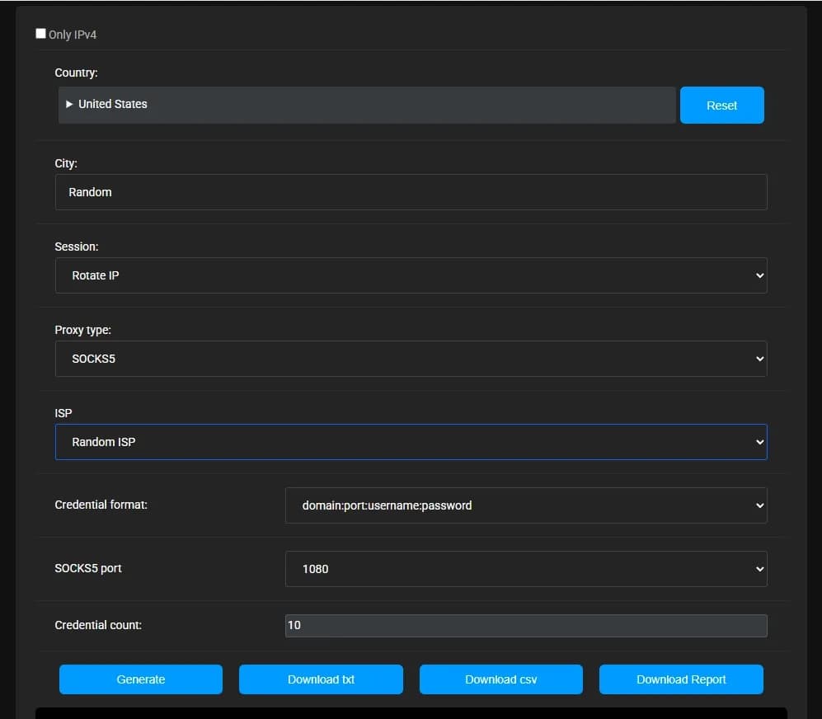Open the Rotate IP session dropdown

tap(411, 275)
